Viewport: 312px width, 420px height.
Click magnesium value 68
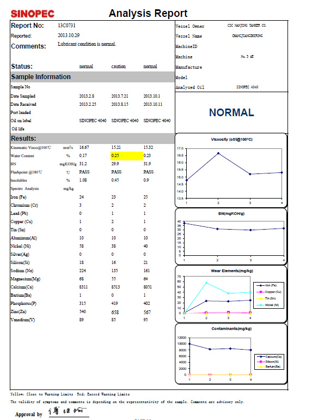(x=81, y=279)
